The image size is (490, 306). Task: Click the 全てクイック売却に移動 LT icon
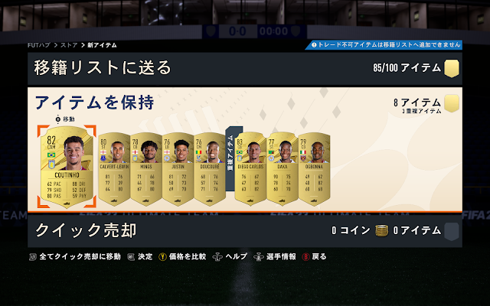[33, 257]
